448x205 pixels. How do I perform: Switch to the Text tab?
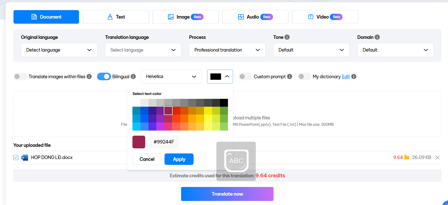(116, 17)
